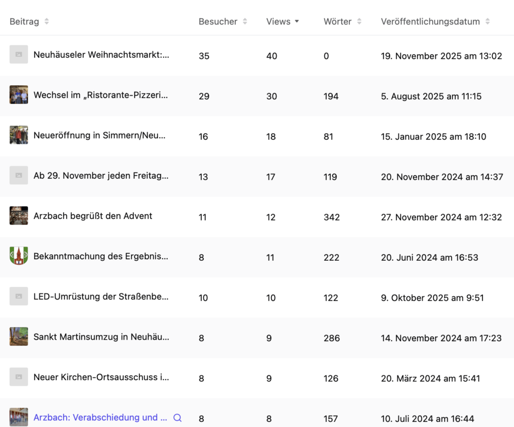Image resolution: width=514 pixels, height=427 pixels.
Task: Open the Arzbach begrüßt den Advent title
Action: coord(93,216)
